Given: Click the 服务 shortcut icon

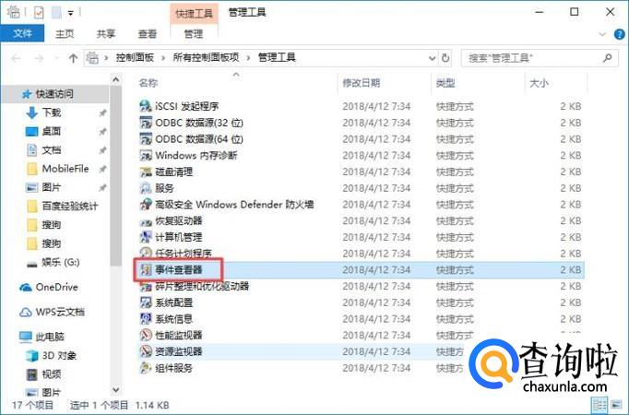Looking at the screenshot, I should point(145,187).
